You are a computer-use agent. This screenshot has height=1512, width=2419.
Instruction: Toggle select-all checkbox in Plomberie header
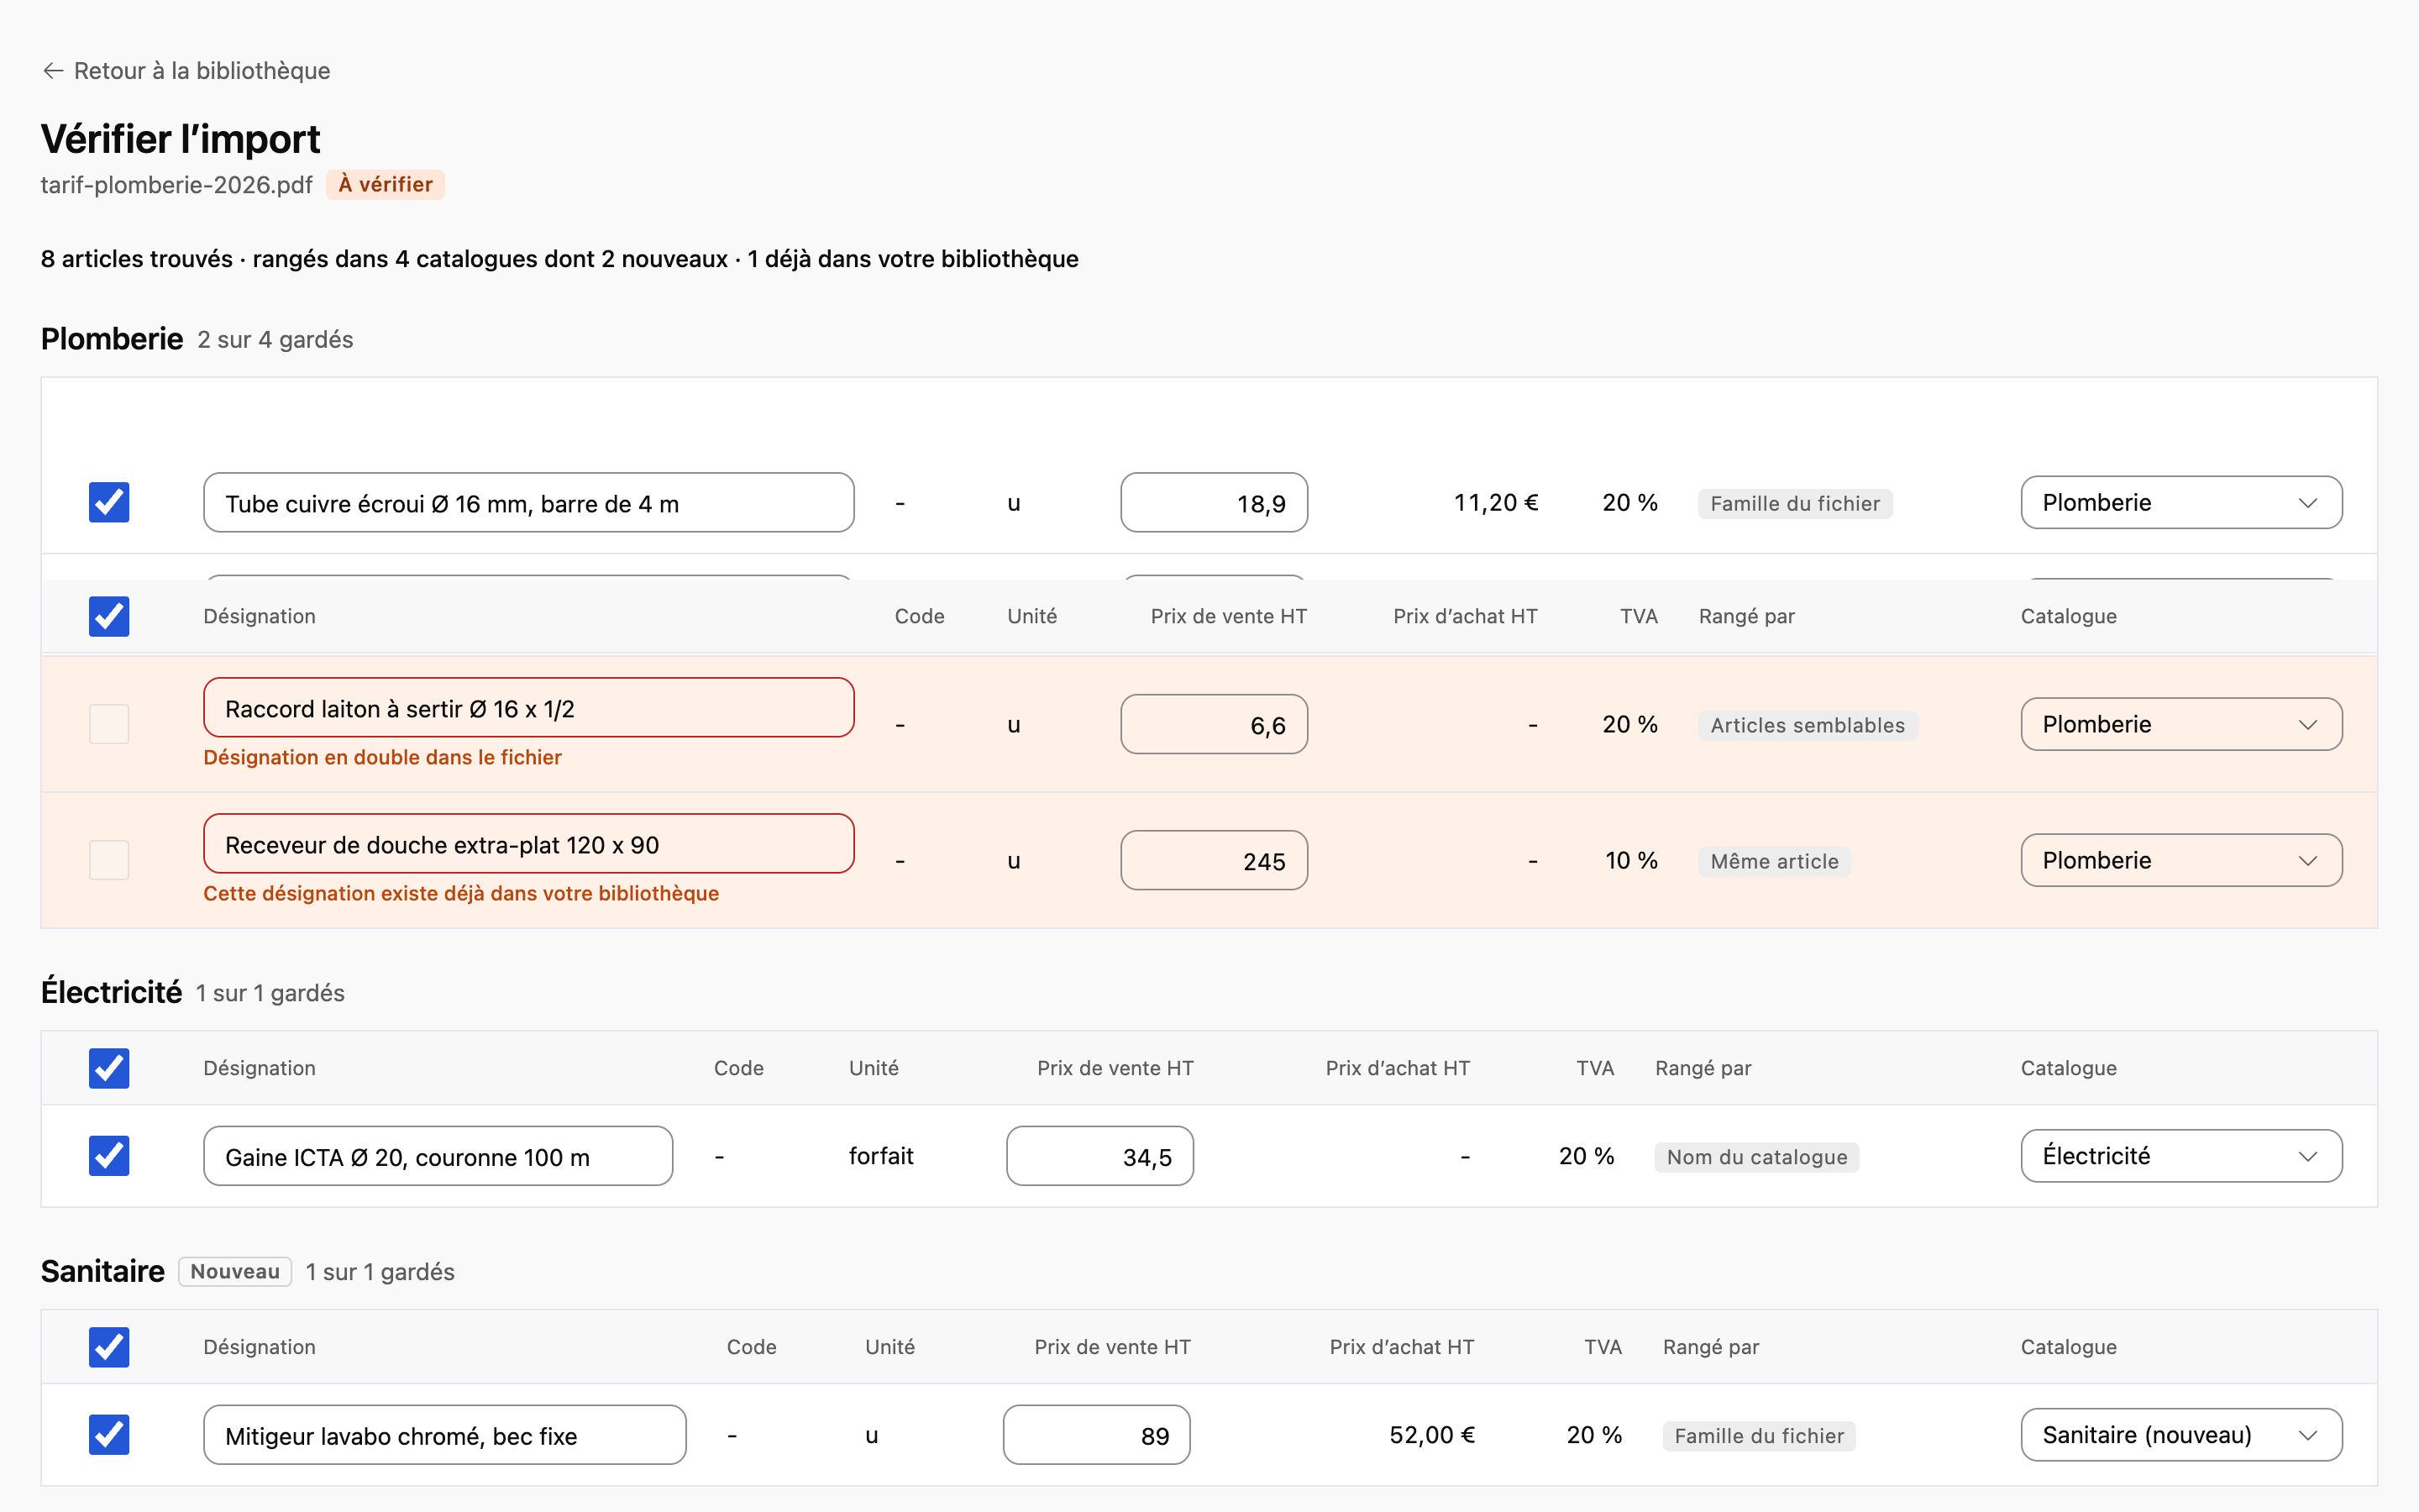[109, 616]
